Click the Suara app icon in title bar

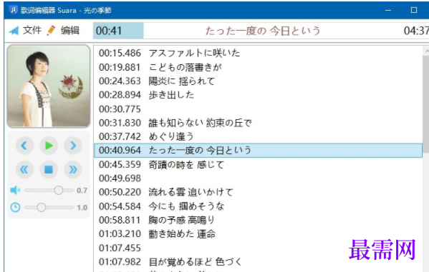tap(13, 11)
